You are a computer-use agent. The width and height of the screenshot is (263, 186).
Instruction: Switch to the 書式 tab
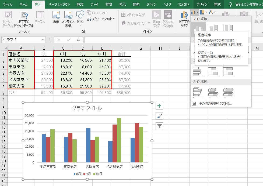point(218,4)
